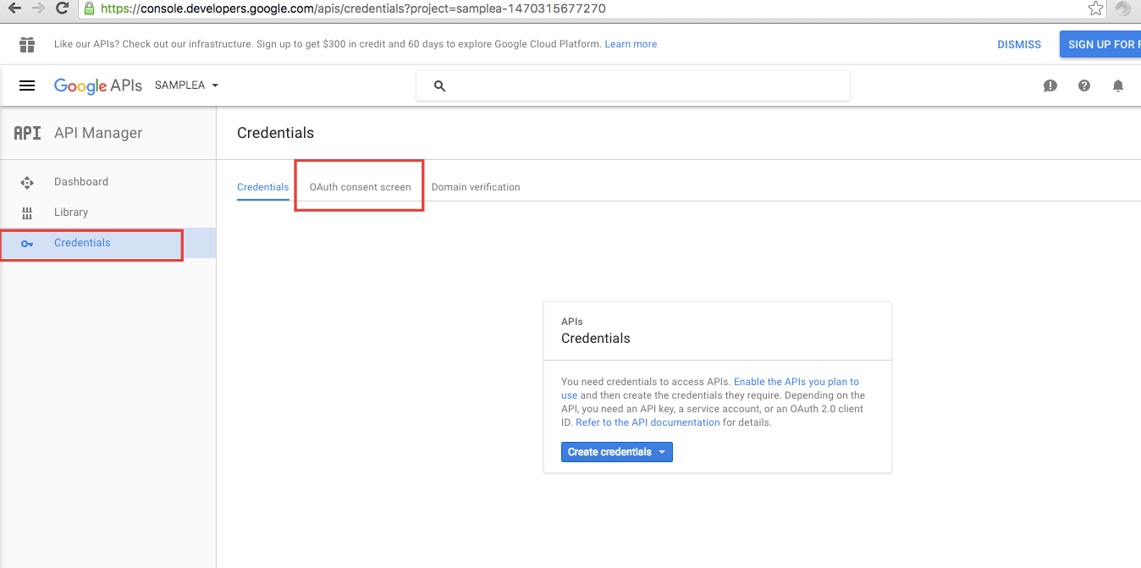Click Learn more about Google Cloud Platform
This screenshot has height=568, width=1141.
tap(630, 43)
